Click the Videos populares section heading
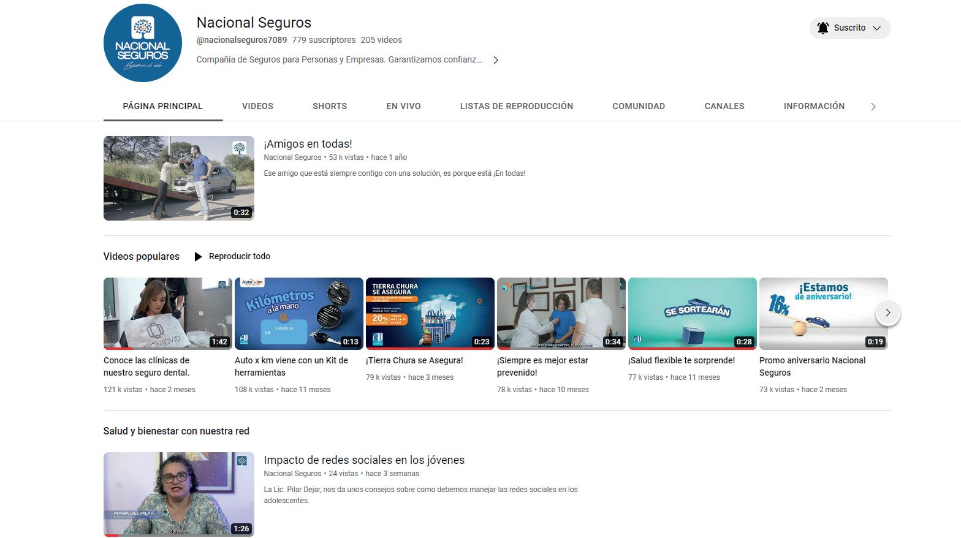Screen dimensions: 961x538 (x=142, y=257)
